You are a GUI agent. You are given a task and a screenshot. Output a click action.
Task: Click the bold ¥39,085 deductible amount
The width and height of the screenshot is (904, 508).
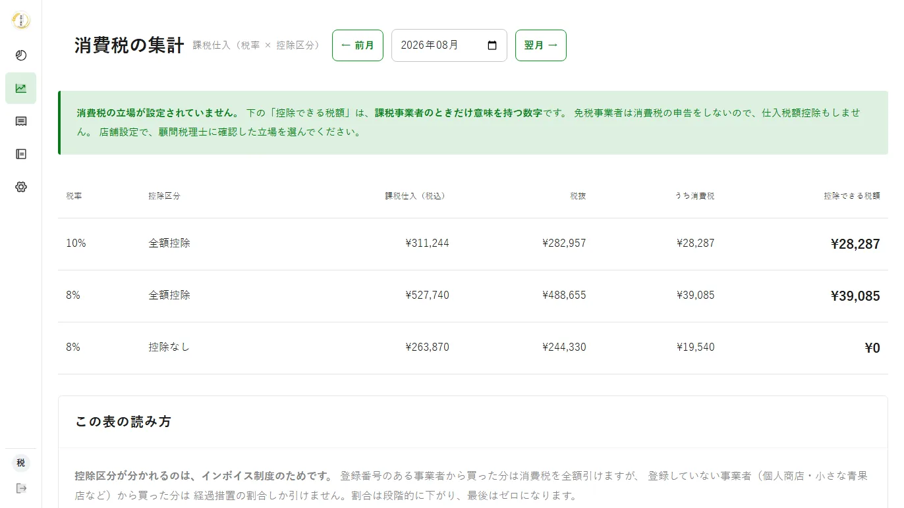pyautogui.click(x=855, y=296)
